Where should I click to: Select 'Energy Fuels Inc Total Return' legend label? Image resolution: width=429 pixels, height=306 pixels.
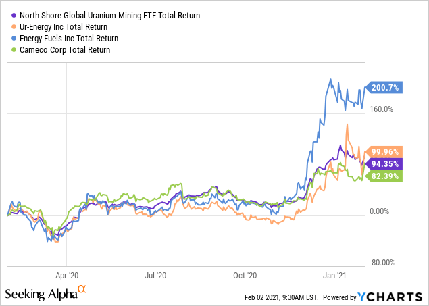tap(69, 39)
